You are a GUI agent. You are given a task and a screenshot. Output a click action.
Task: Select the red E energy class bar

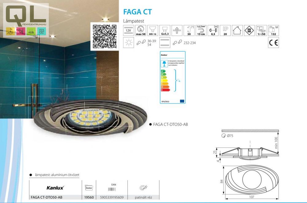(x=165, y=90)
